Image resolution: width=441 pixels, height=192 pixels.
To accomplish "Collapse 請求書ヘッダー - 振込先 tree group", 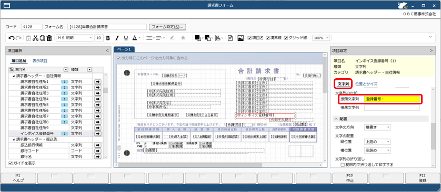I will click(14, 140).
